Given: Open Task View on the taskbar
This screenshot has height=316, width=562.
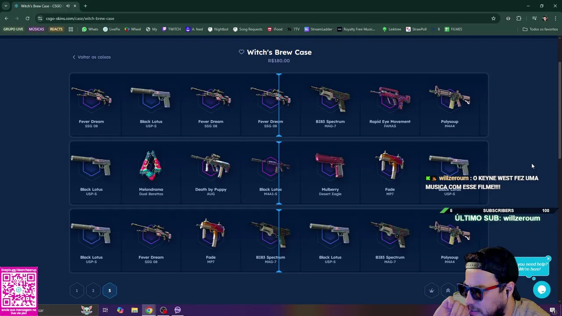Looking at the screenshot, I should (x=105, y=310).
